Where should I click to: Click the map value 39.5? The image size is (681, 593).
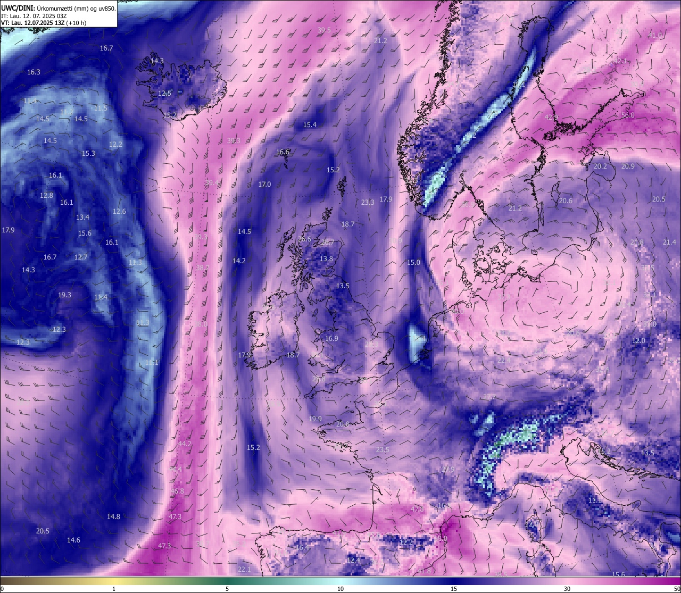click(324, 30)
